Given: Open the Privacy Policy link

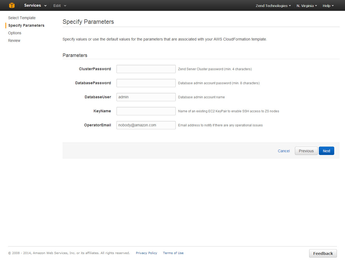Looking at the screenshot, I should 146,253.
